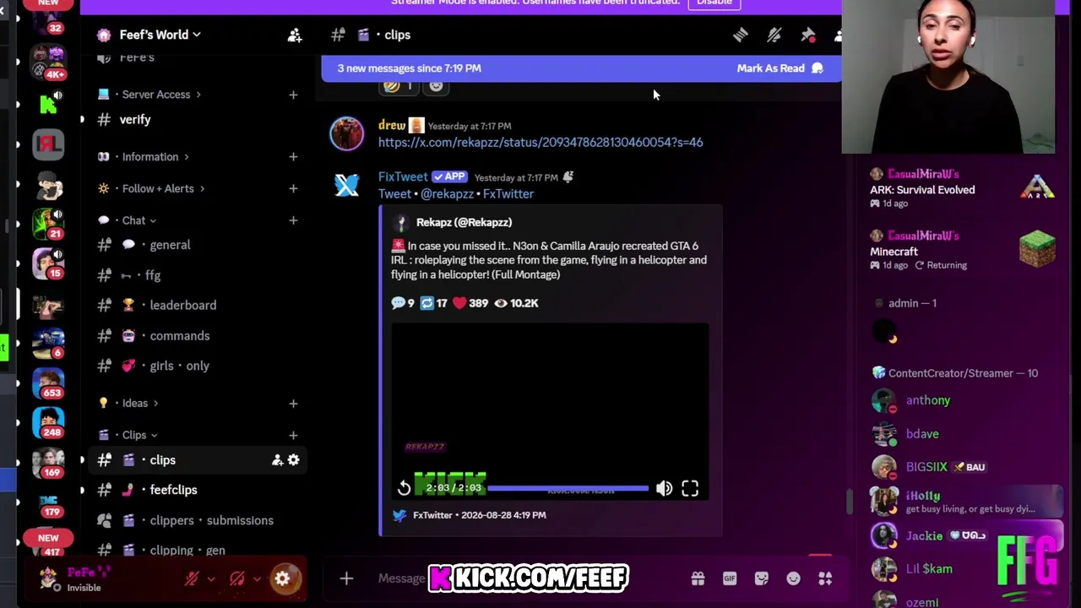The width and height of the screenshot is (1081, 608).
Task: Open the apps launcher icon
Action: (x=825, y=578)
